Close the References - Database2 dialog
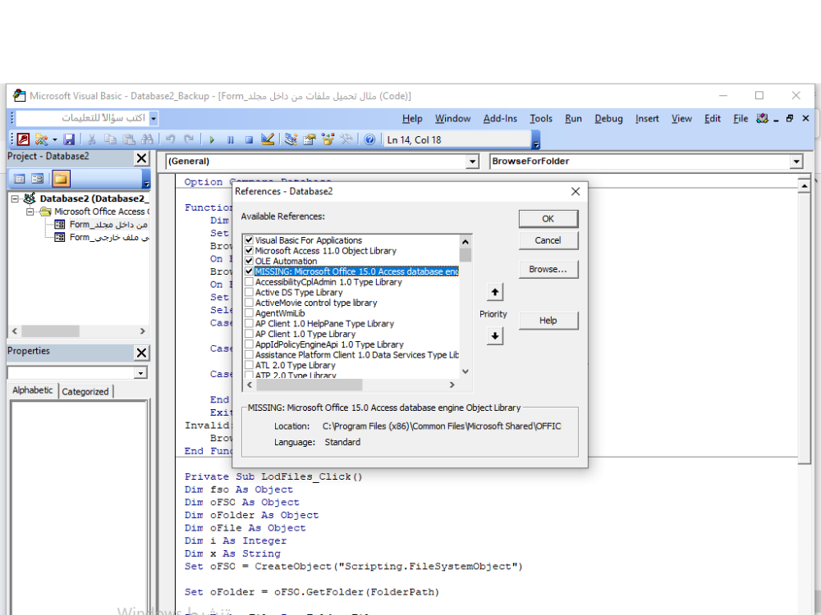 point(576,191)
